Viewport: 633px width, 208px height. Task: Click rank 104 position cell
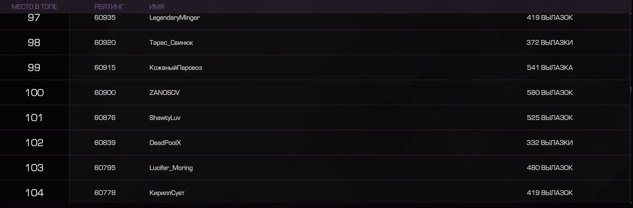click(x=34, y=193)
